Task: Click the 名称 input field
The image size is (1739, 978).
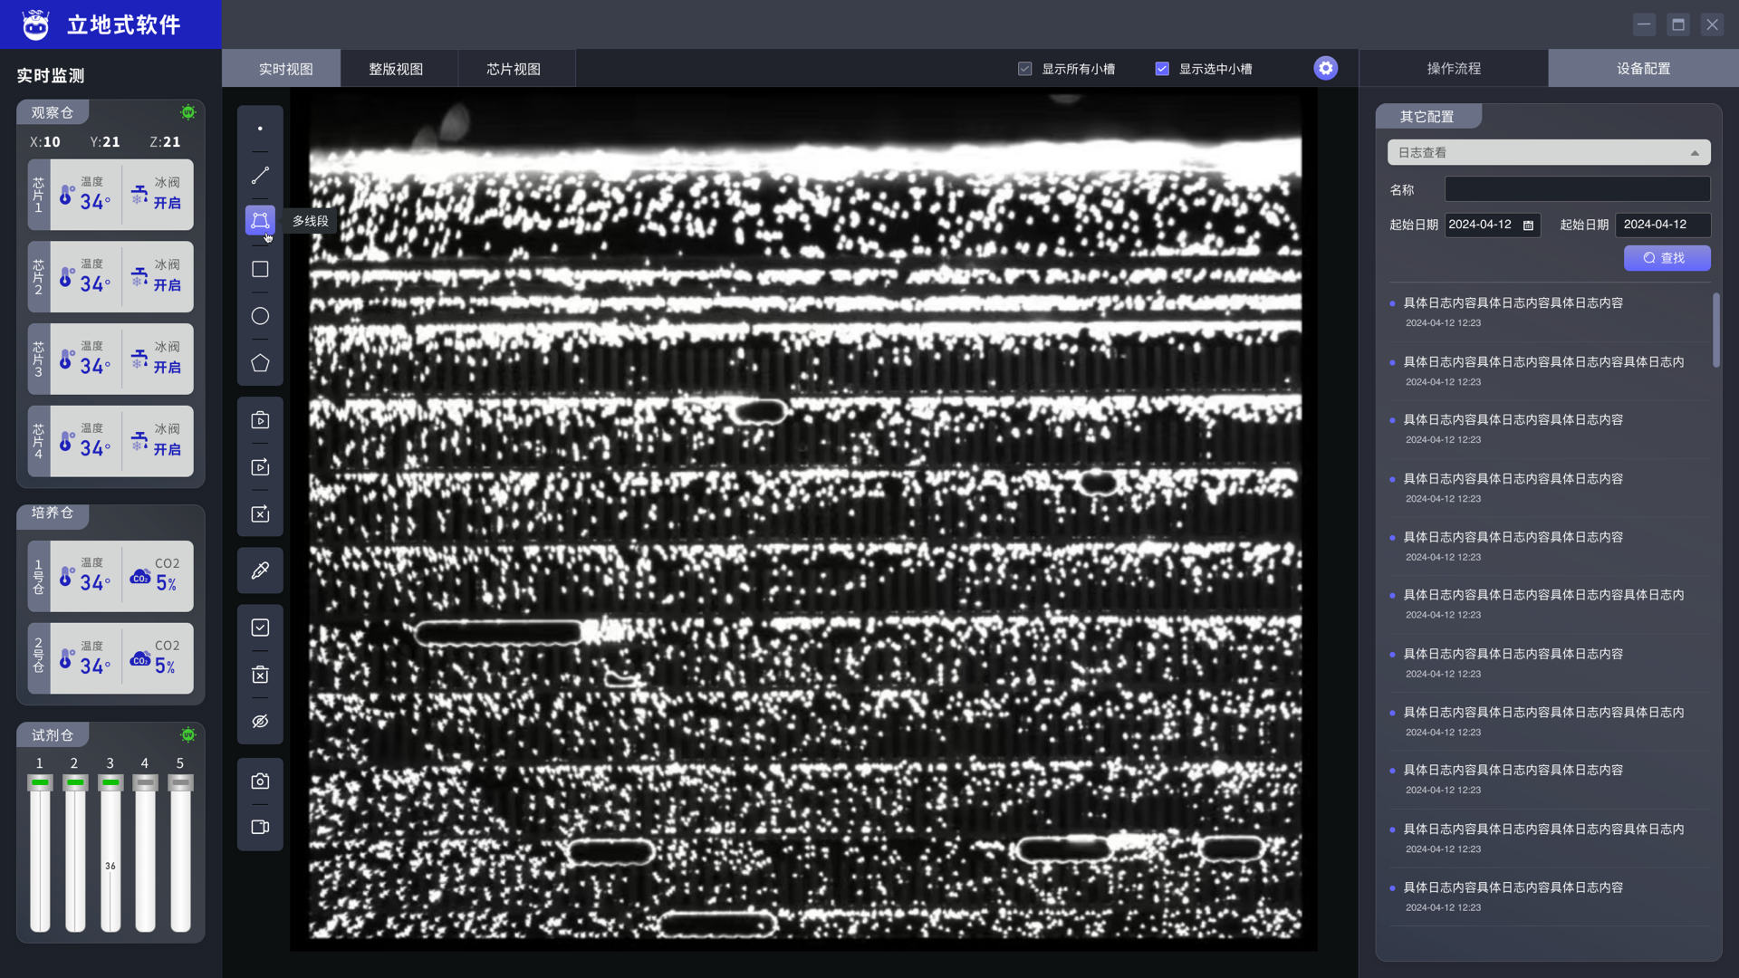Action: pos(1577,189)
